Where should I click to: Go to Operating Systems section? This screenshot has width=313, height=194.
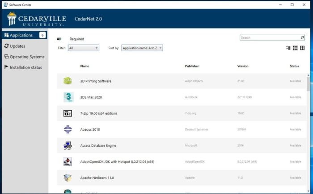tap(27, 57)
